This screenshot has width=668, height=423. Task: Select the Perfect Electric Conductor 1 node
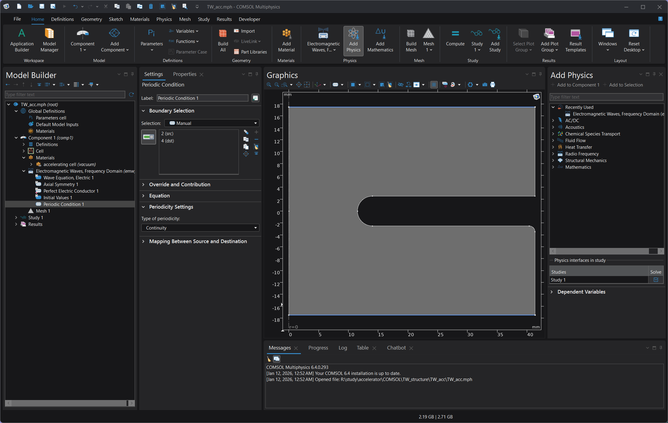(71, 191)
